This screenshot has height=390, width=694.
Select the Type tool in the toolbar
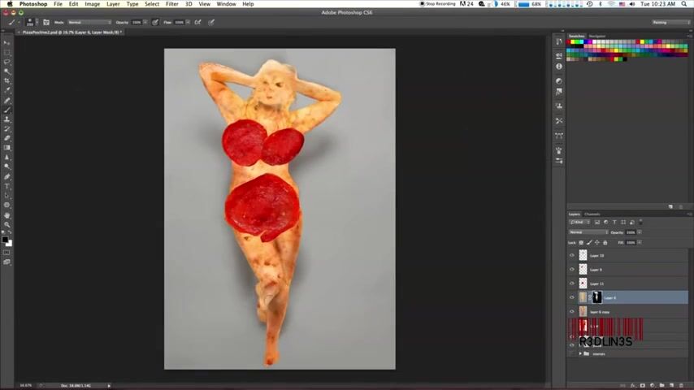point(7,186)
